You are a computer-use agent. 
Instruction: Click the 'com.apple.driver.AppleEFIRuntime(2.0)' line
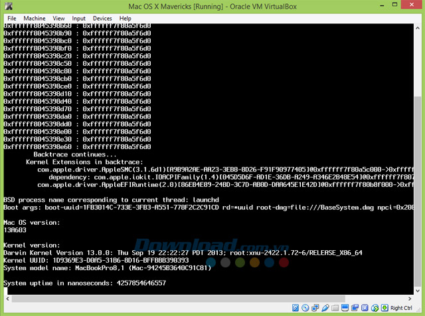(x=226, y=185)
